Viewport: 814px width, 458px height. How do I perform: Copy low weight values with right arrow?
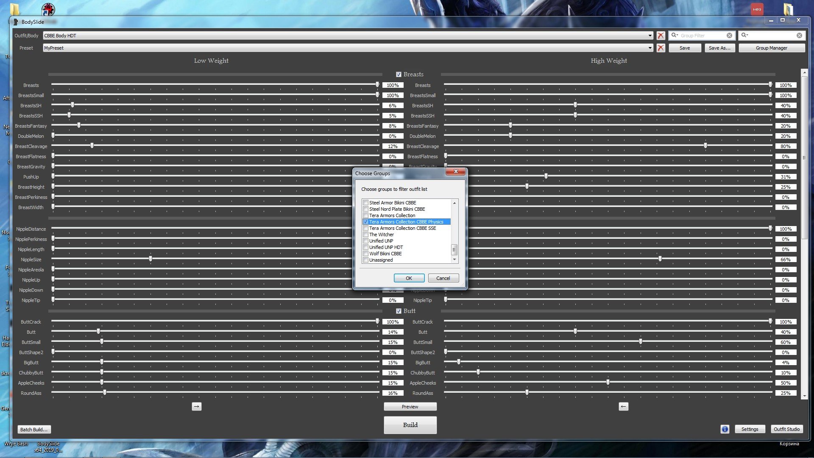[196, 406]
